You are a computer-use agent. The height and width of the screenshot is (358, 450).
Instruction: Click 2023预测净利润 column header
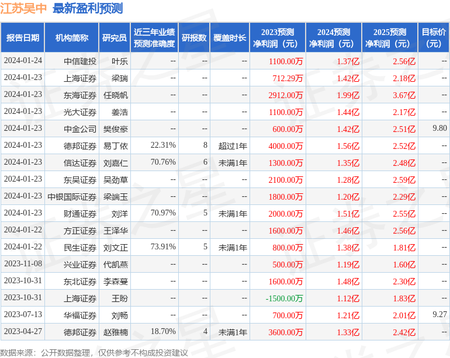tap(278, 37)
